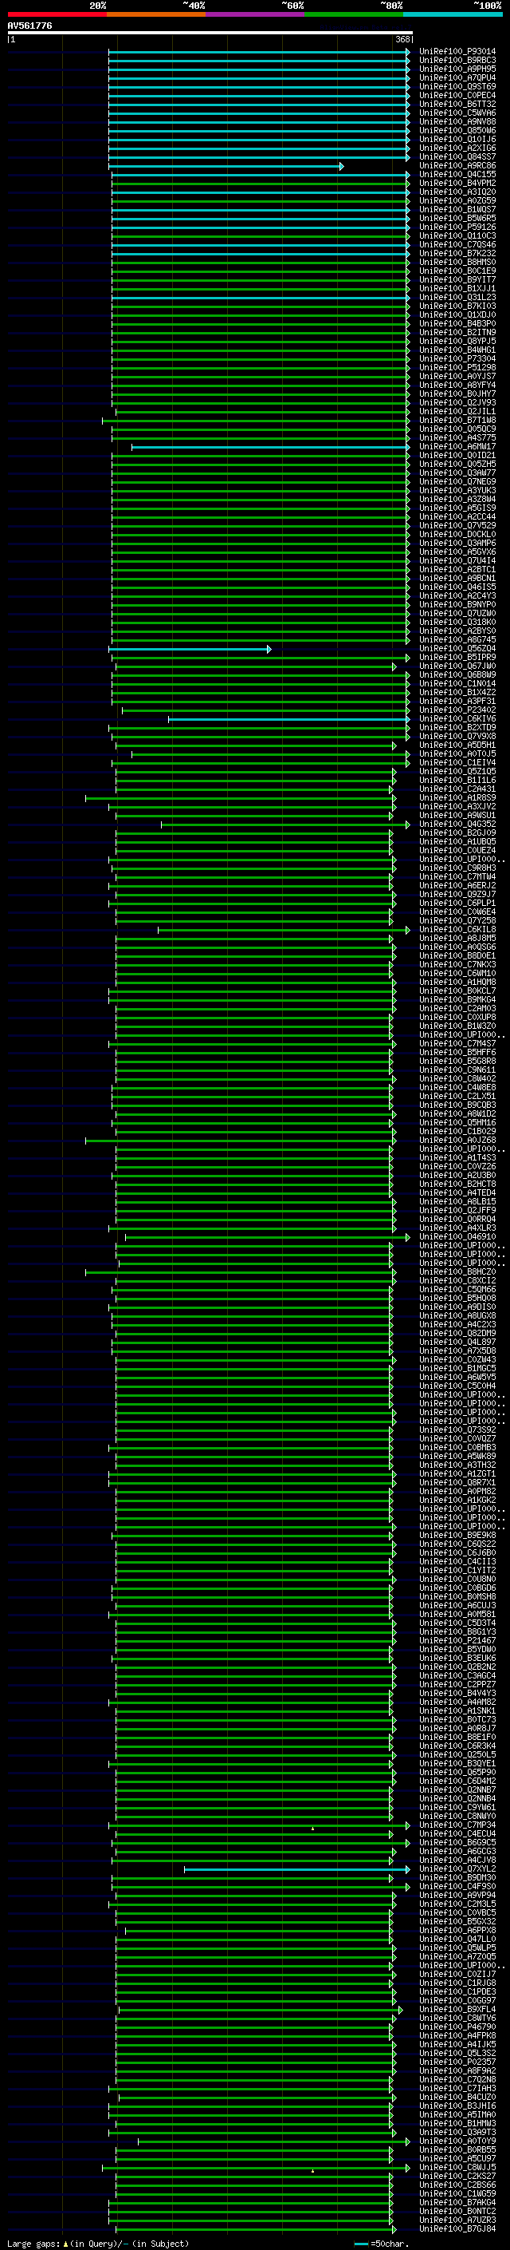This screenshot has width=510, height=2250.
Task: Select hit label UniRef100_B9XFL4
Action: (x=457, y=2009)
